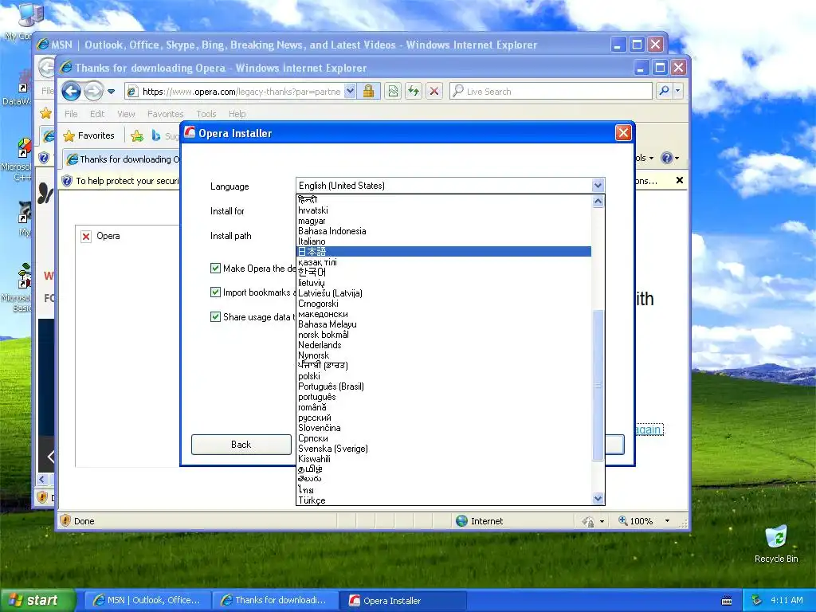Select Türkçe language
Image resolution: width=816 pixels, height=612 pixels.
444,500
